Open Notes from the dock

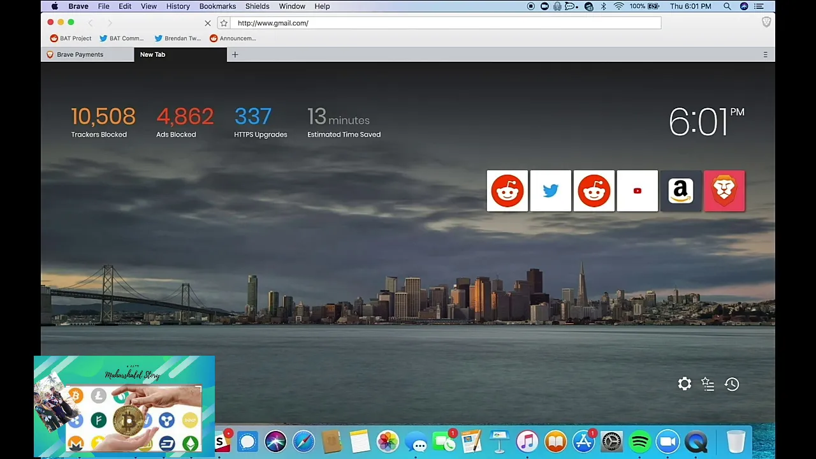point(360,441)
